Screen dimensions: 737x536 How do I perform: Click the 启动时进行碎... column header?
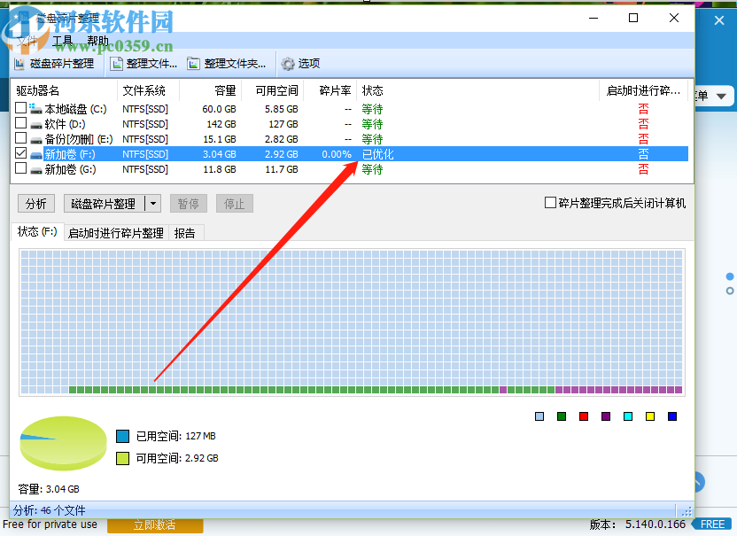pyautogui.click(x=644, y=90)
